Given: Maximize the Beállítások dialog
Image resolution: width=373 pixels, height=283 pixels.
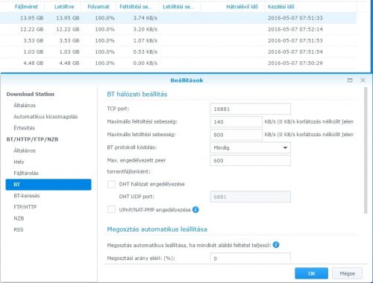Looking at the screenshot, I should pyautogui.click(x=350, y=80).
